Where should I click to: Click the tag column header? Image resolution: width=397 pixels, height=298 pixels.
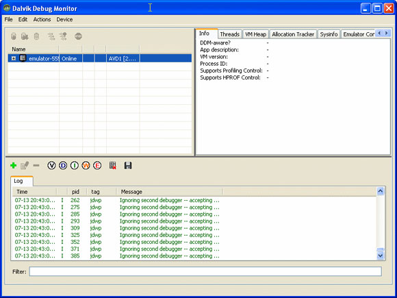(101, 192)
